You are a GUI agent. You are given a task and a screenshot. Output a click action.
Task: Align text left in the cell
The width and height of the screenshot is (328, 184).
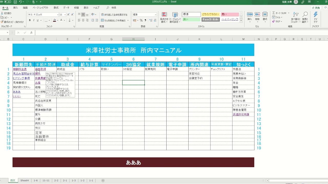(79, 20)
